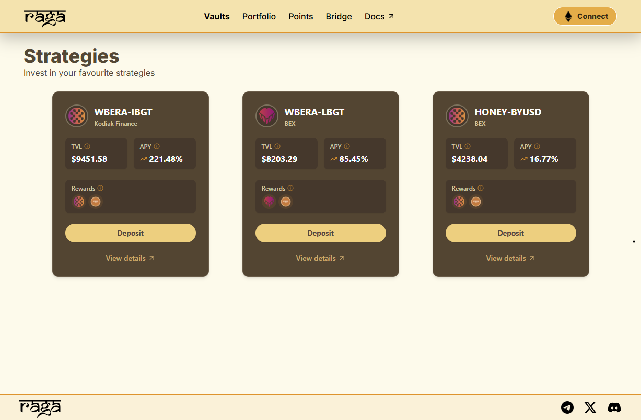
Task: Click the $4238.04 TVL value
Action: [x=470, y=159]
